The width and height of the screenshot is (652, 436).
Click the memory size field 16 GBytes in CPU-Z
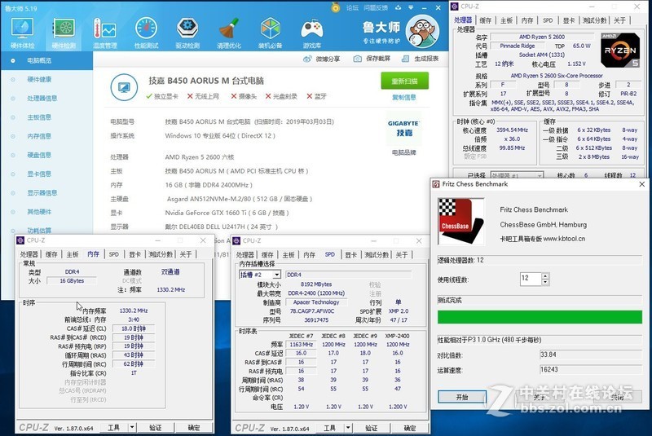[72, 281]
